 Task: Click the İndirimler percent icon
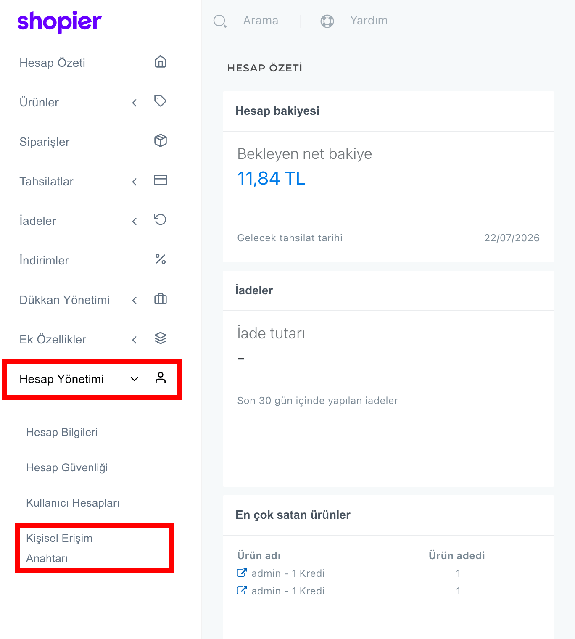pyautogui.click(x=161, y=259)
